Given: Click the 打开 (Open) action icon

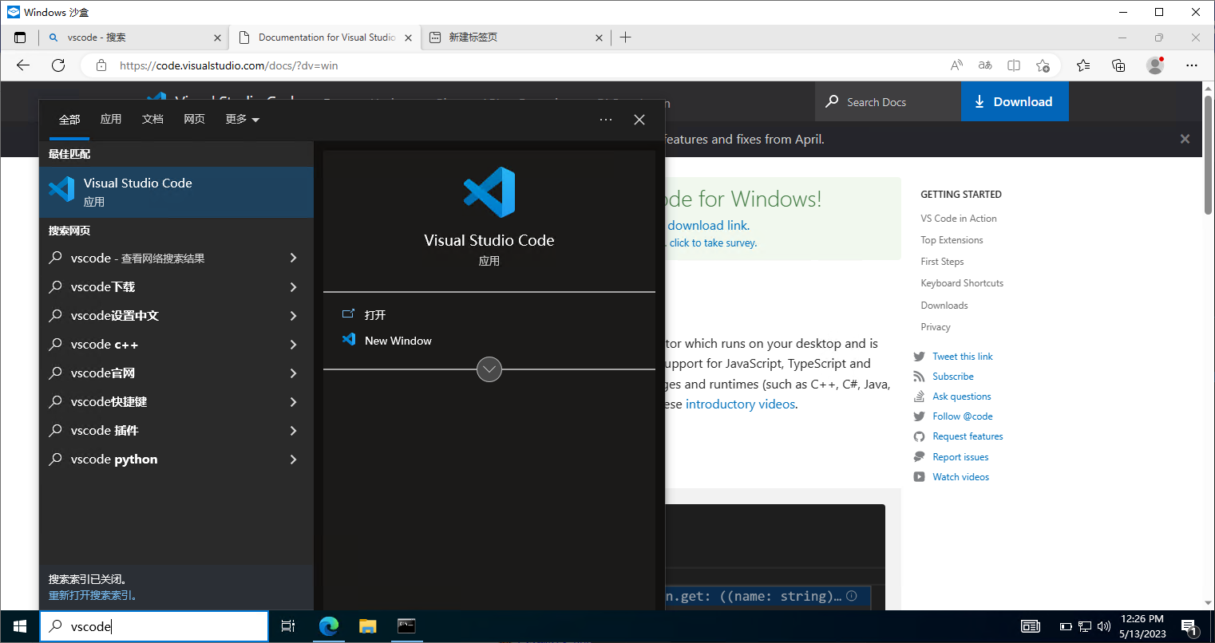Looking at the screenshot, I should click(x=348, y=314).
